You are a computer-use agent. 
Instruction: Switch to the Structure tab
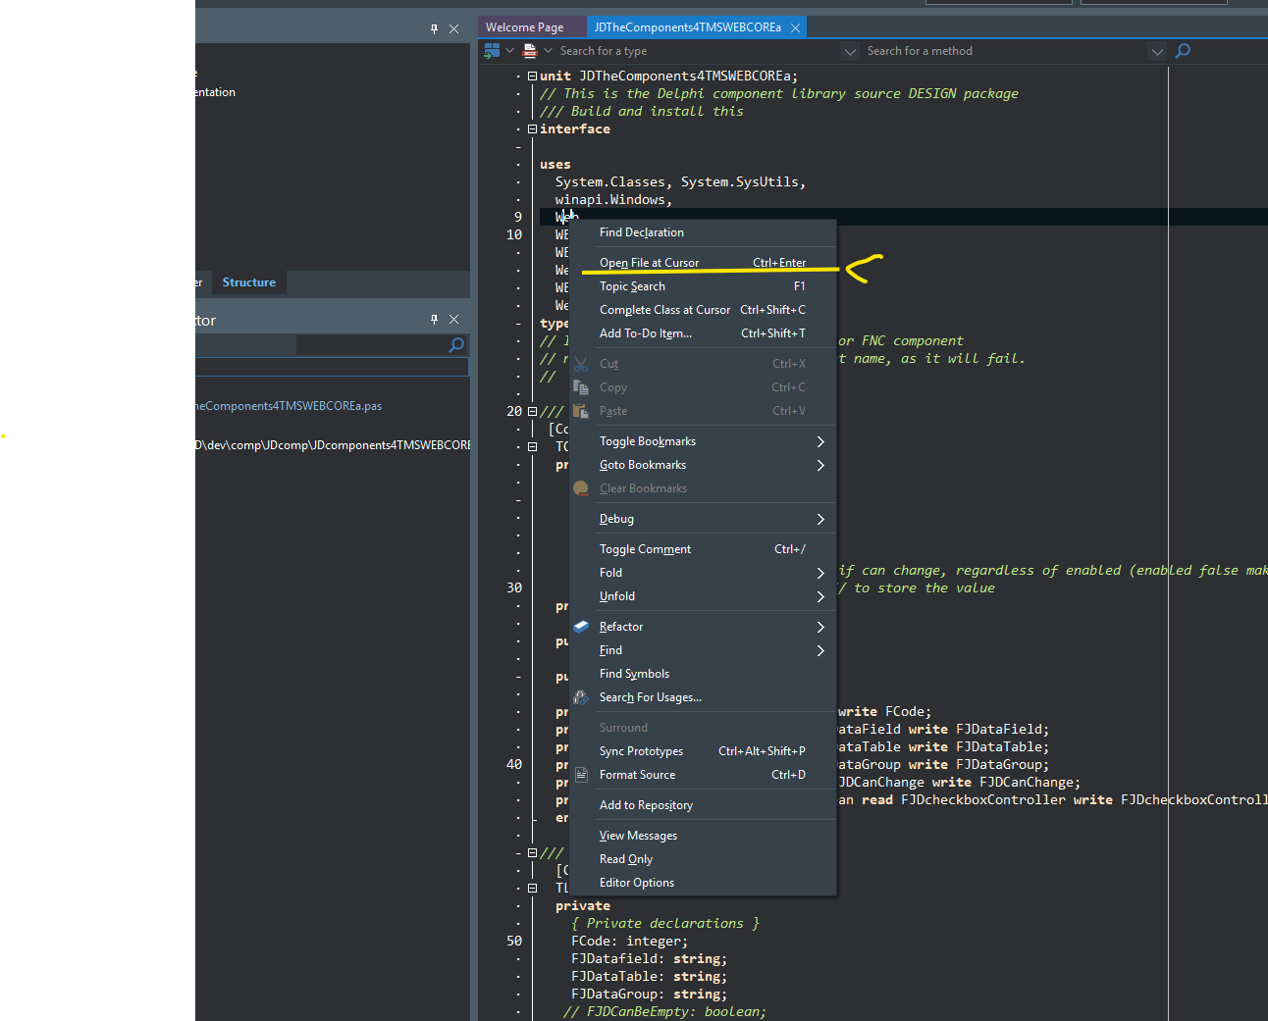point(248,282)
